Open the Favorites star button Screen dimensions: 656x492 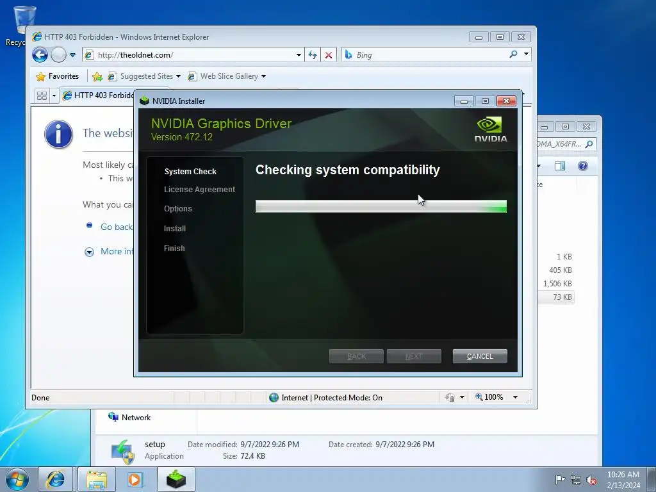[57, 76]
